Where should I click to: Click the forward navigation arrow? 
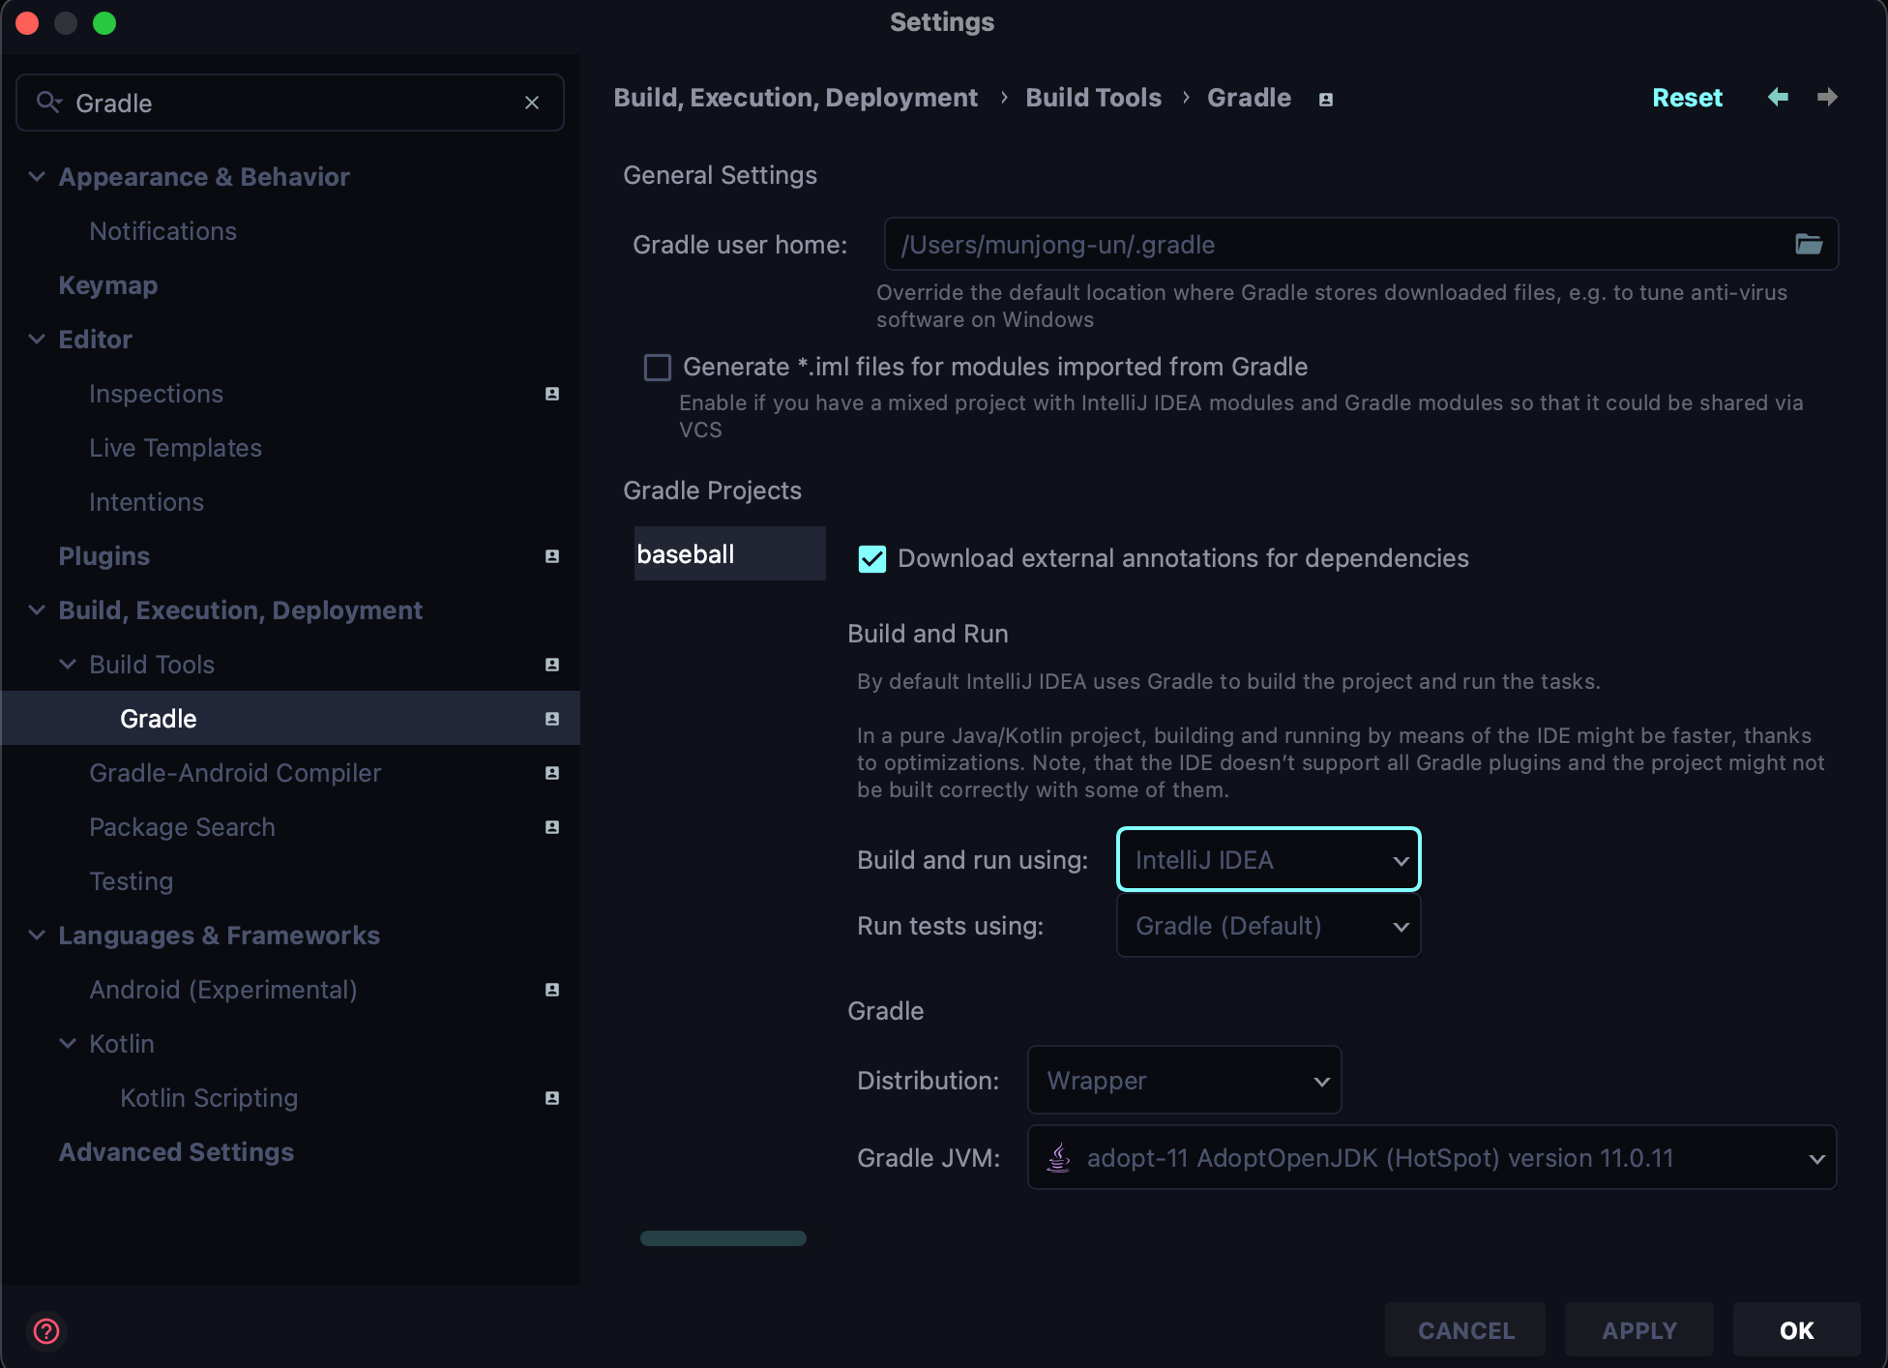[x=1827, y=97]
